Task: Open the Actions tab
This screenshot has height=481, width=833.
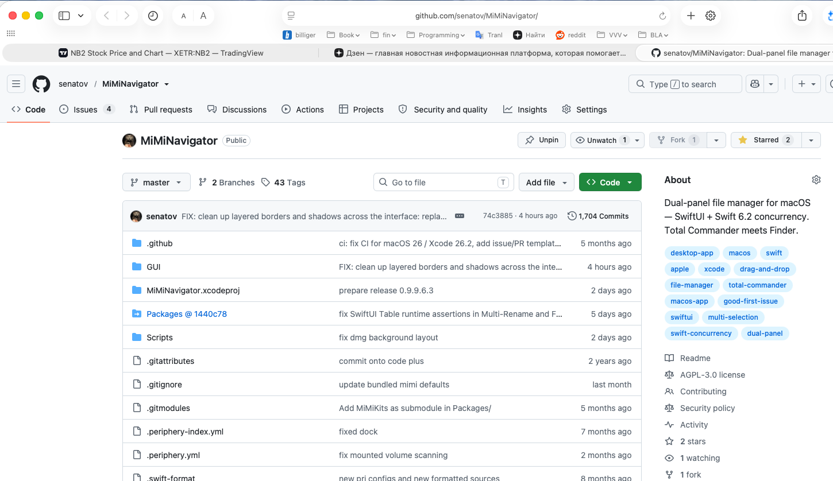Action: tap(303, 110)
